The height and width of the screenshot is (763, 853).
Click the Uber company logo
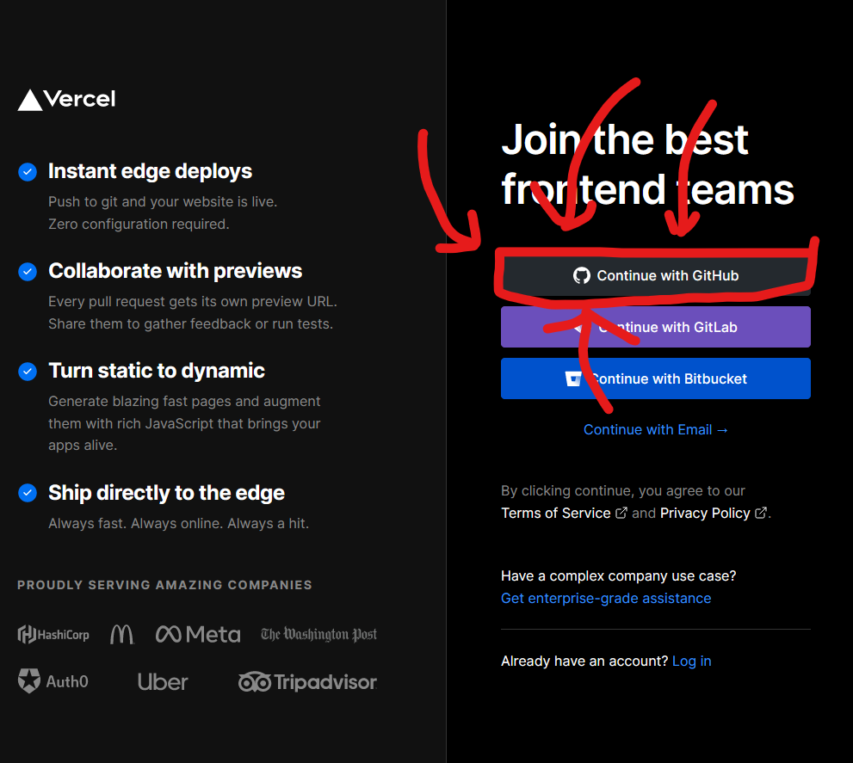(x=163, y=682)
